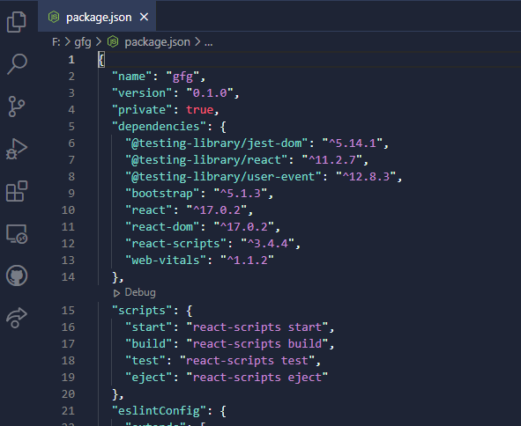Open the Run and Debug view icon
The image size is (521, 426).
tap(16, 149)
